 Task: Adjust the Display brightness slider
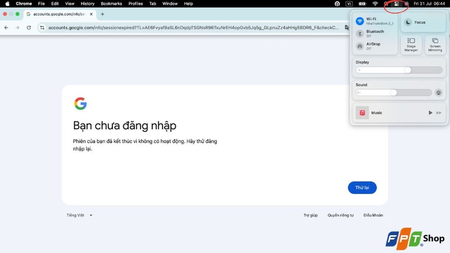[x=399, y=70]
